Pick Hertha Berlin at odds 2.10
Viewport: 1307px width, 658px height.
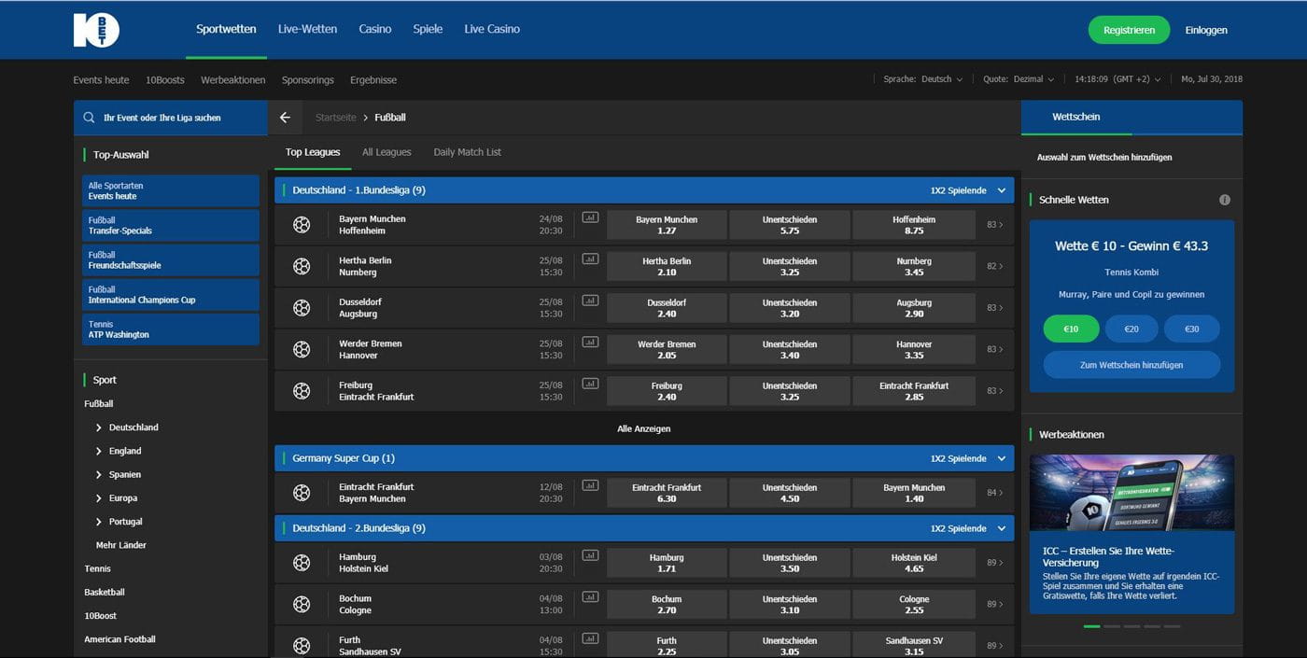pos(667,266)
